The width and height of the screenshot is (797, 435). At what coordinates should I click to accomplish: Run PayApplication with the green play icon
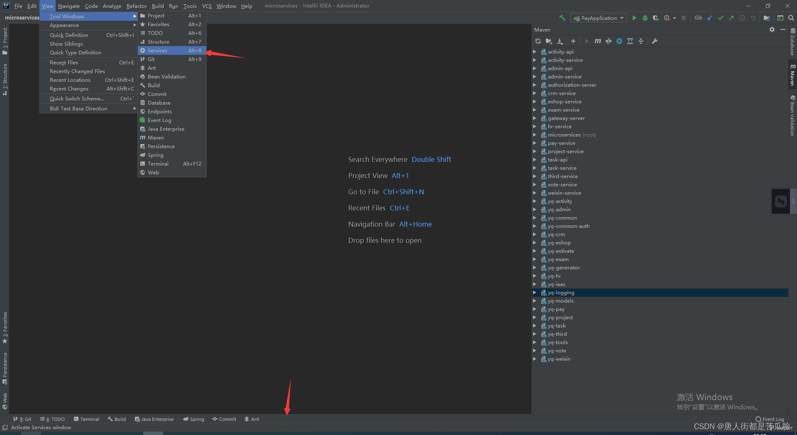[x=634, y=18]
